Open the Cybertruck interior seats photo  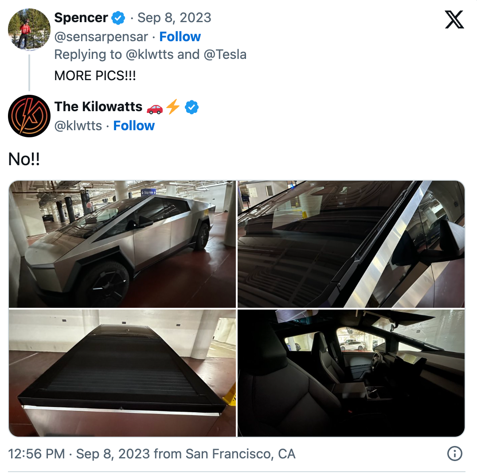[351, 373]
